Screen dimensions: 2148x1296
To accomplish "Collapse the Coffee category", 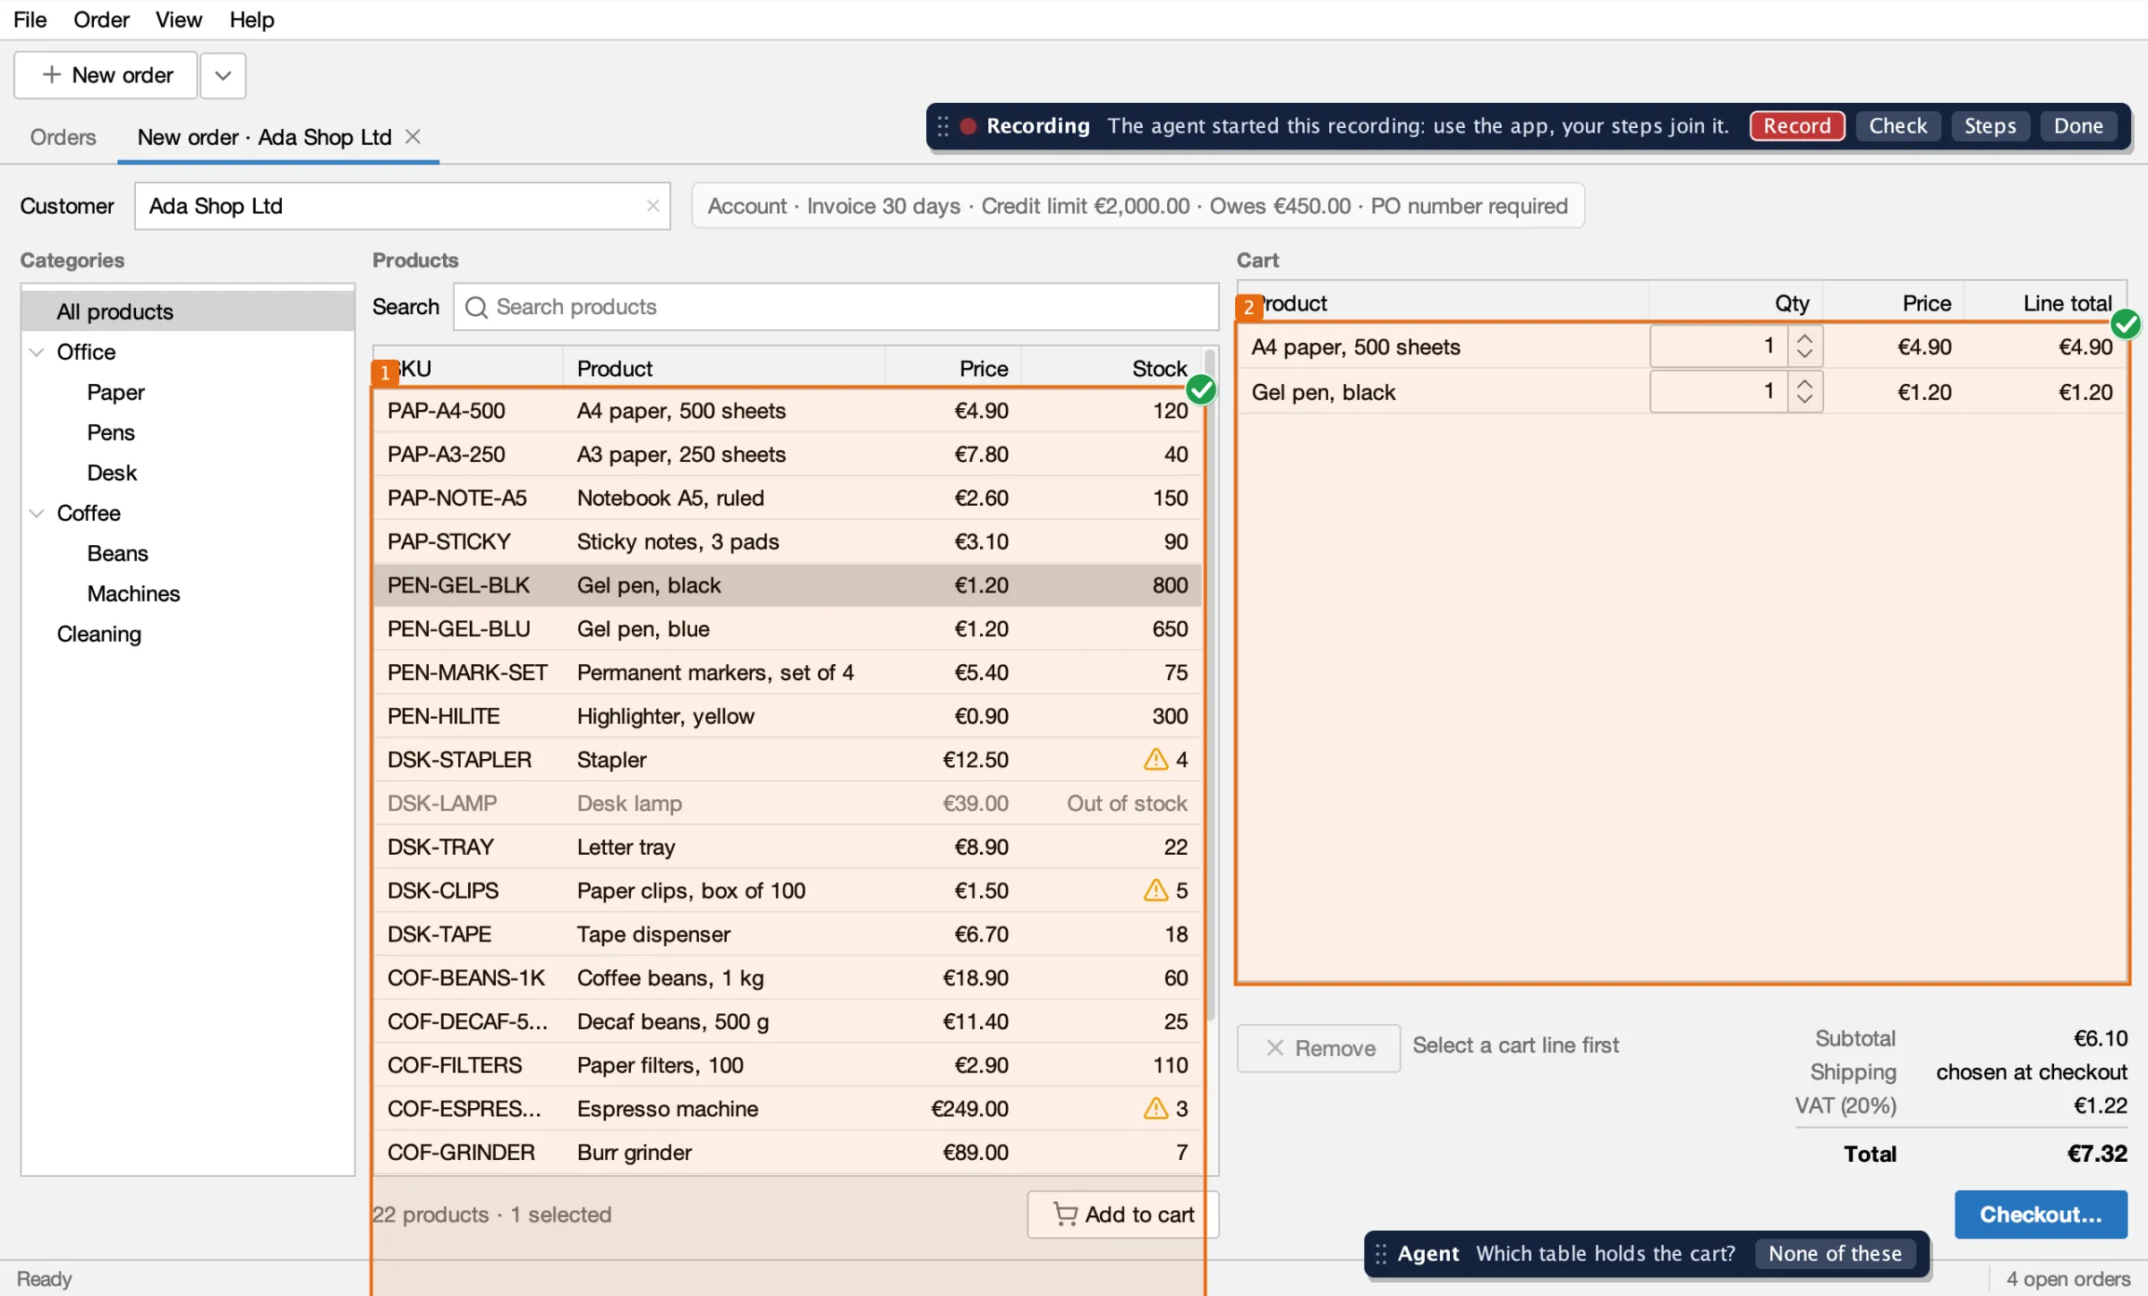I will (x=37, y=513).
